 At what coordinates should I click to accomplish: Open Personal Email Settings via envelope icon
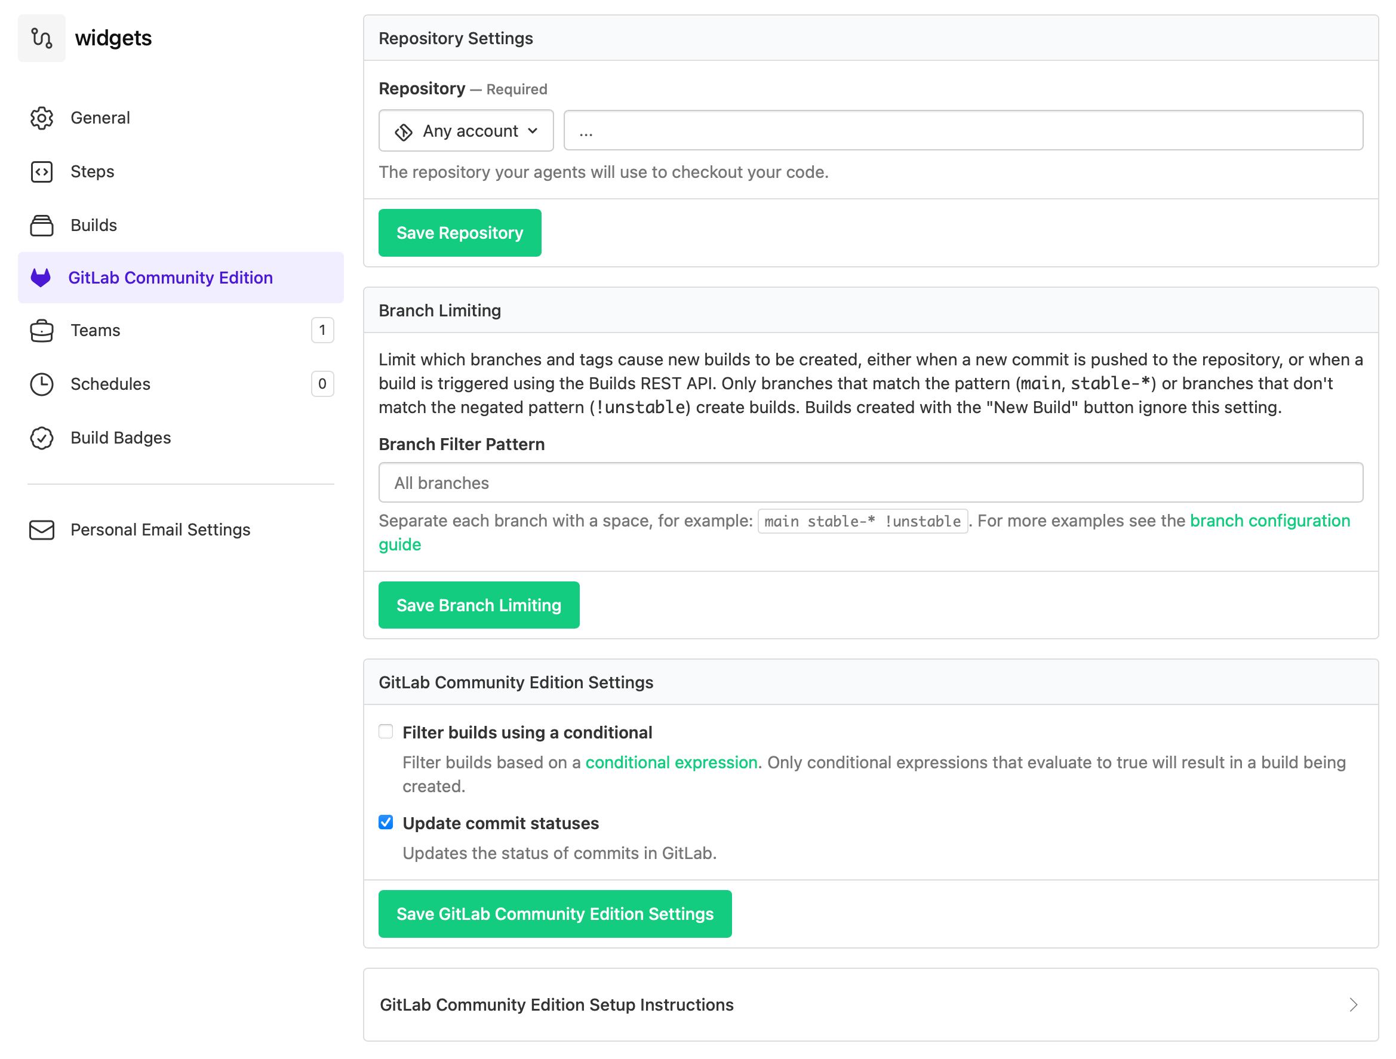click(x=42, y=530)
